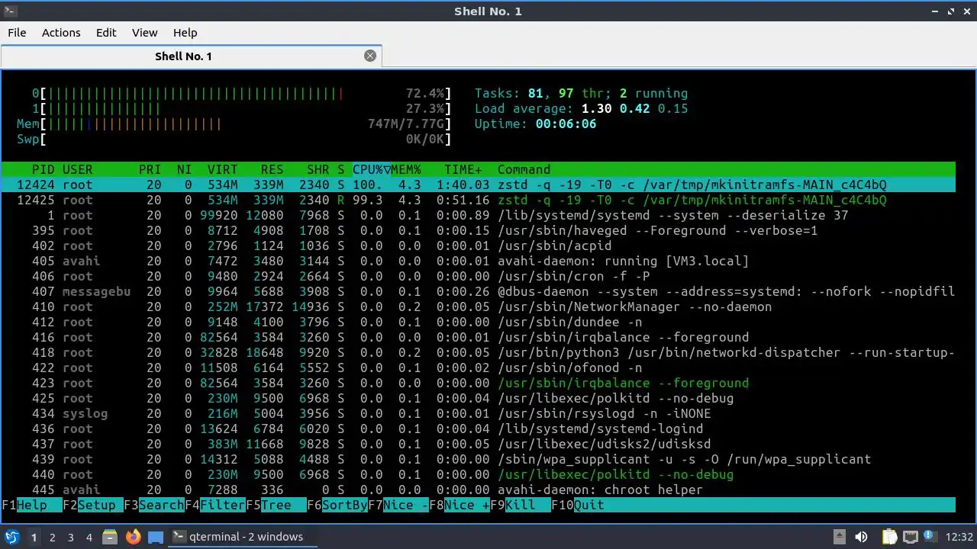The height and width of the screenshot is (549, 977).
Task: Select the systemd-logind process row
Action: (479, 429)
